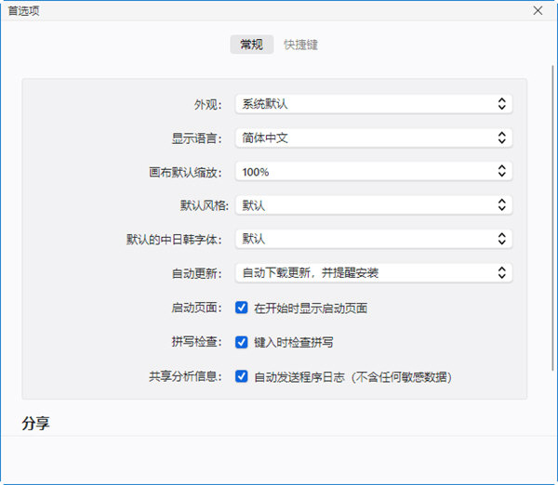Click the chevron icon in the 默认的中日韩字体 row
This screenshot has height=485, width=558.
[x=501, y=239]
